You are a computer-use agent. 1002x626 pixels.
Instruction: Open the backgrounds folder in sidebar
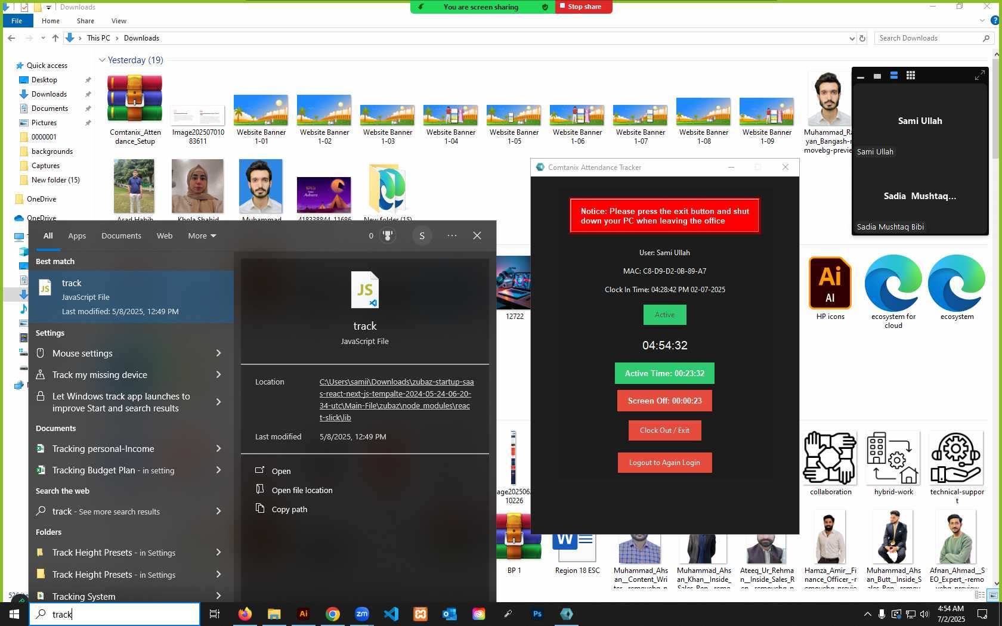tap(52, 151)
